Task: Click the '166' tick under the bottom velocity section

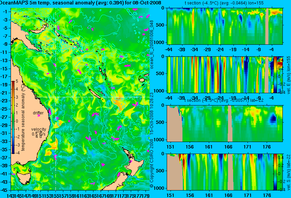Action: (228, 195)
